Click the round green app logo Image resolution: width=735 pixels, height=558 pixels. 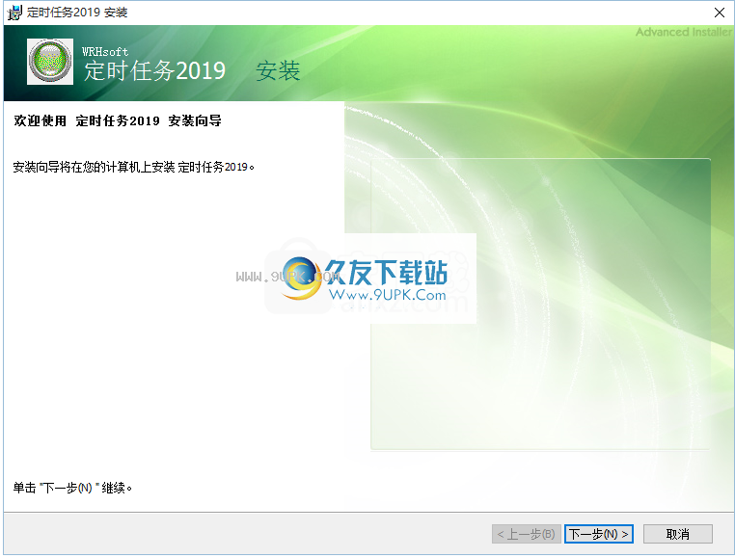click(50, 62)
